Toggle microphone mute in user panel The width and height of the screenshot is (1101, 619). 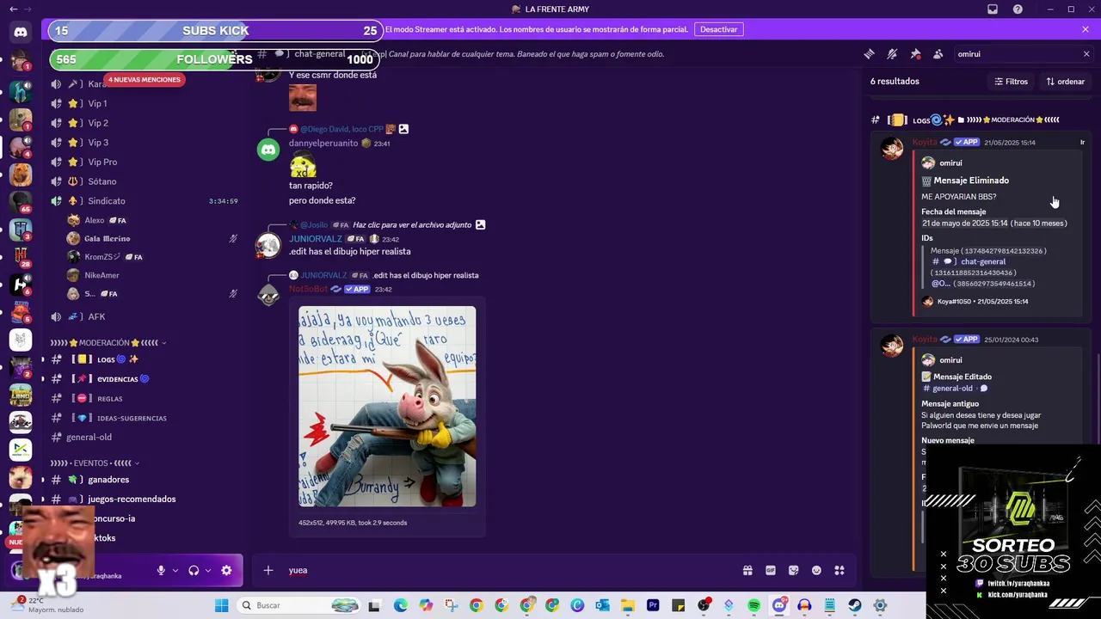[161, 570]
